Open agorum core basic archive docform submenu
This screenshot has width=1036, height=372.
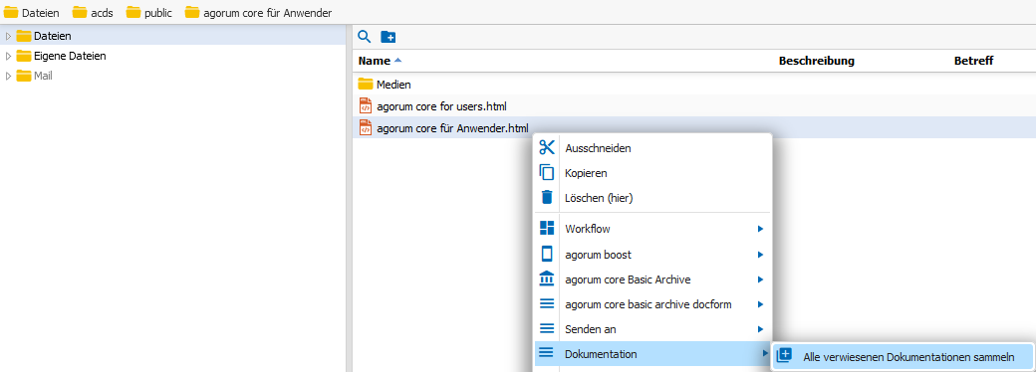tap(652, 304)
